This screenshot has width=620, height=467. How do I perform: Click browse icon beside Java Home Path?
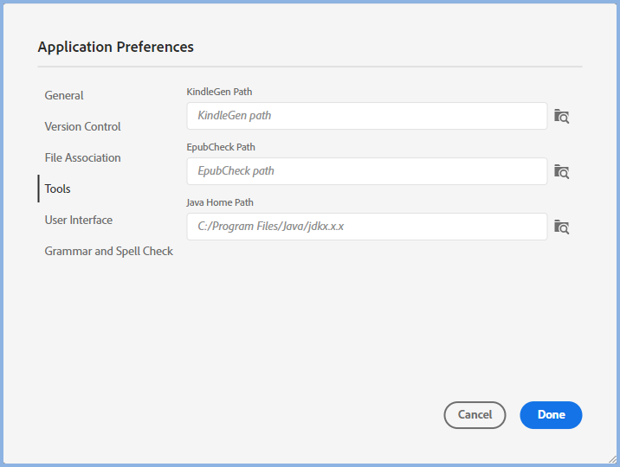pyautogui.click(x=562, y=227)
